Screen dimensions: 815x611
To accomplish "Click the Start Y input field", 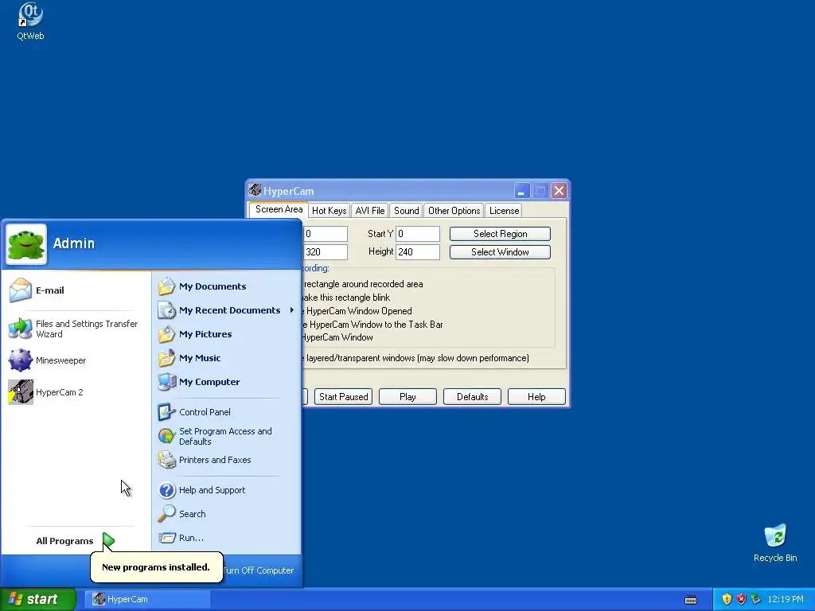I will pyautogui.click(x=418, y=234).
